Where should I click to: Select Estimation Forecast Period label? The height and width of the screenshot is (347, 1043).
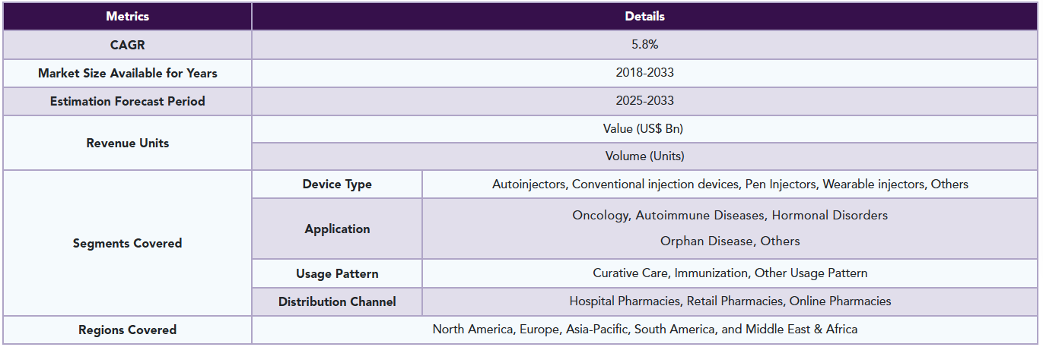pyautogui.click(x=127, y=101)
